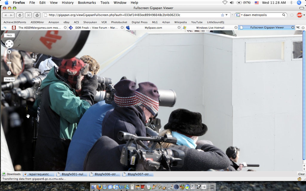Switch to the Windows Live Hotmail tab
Viewport: 306px width, 191px height.
210,27
